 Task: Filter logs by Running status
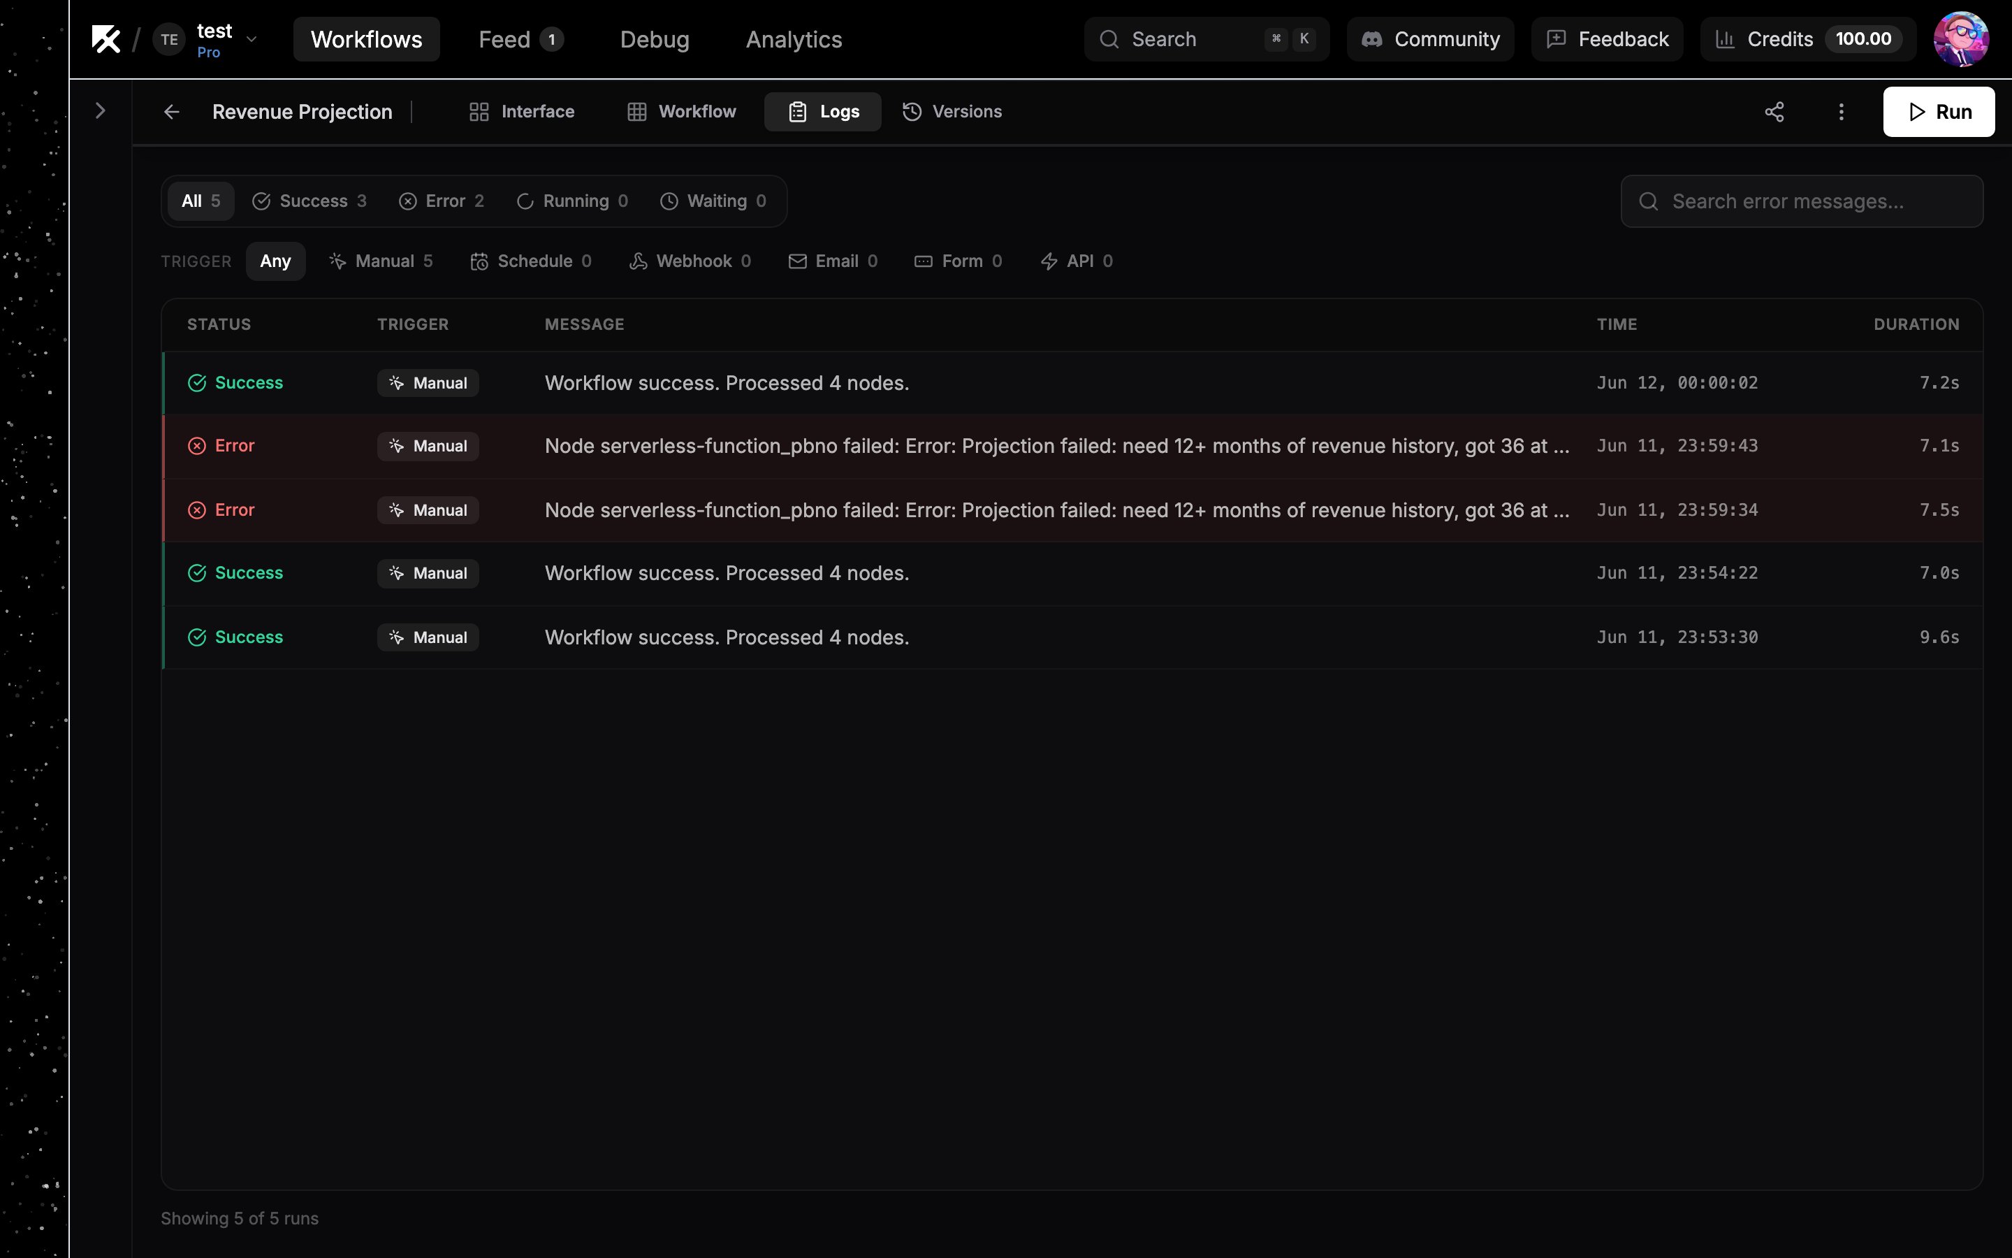pos(572,201)
